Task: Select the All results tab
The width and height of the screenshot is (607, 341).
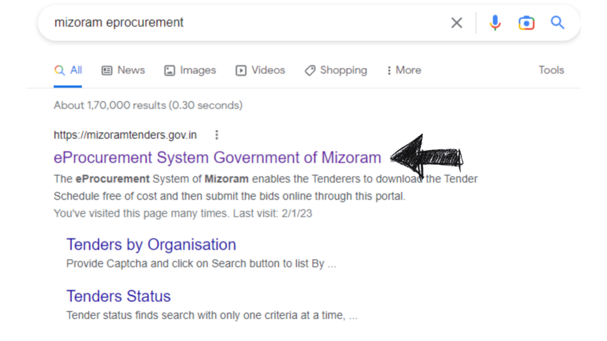Action: coord(69,70)
